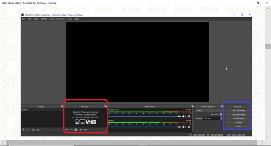Viewport: 271px width, 146px height.
Task: Open the File menu in OBS
Action: 24,19
